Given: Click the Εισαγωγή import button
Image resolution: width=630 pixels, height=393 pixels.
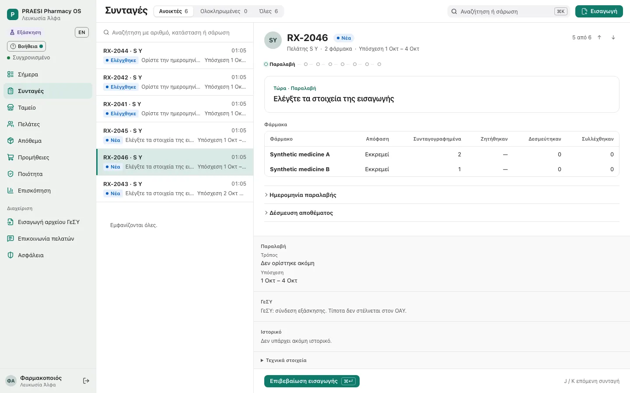Looking at the screenshot, I should [599, 11].
